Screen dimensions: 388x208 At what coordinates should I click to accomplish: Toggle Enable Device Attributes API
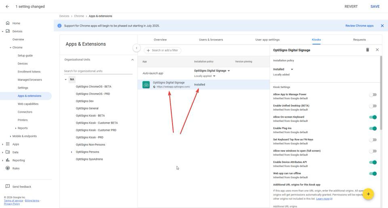pos(373,162)
